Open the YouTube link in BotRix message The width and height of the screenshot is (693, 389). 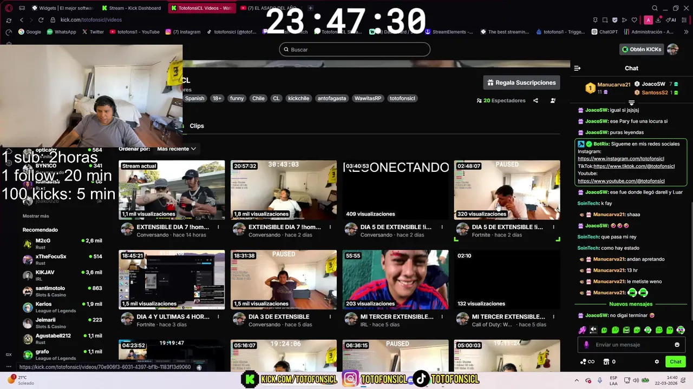click(621, 181)
